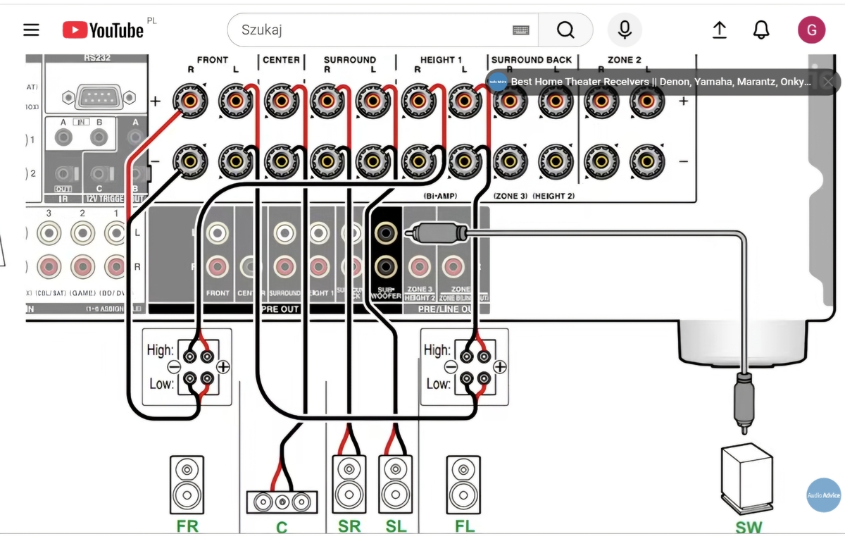Viewport: 845px width, 546px height.
Task: Click the SW subwoofer in the diagram
Action: point(747,478)
